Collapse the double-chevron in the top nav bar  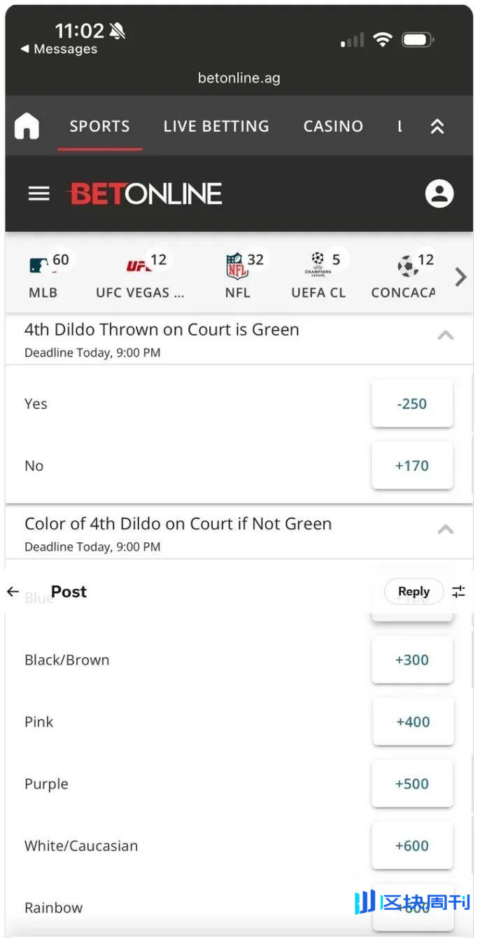tap(437, 126)
